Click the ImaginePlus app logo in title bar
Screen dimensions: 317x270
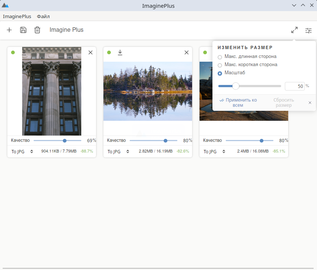(x=5, y=6)
